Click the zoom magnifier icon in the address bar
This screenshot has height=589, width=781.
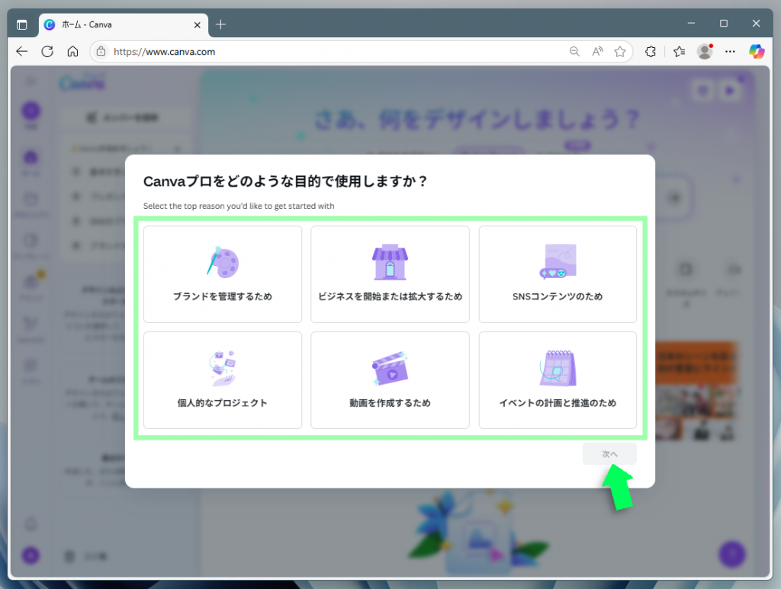(x=574, y=51)
